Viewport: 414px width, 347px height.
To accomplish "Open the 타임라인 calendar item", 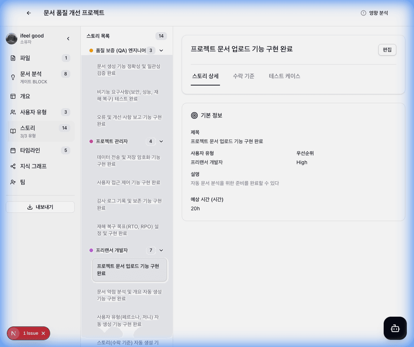I will 30,150.
